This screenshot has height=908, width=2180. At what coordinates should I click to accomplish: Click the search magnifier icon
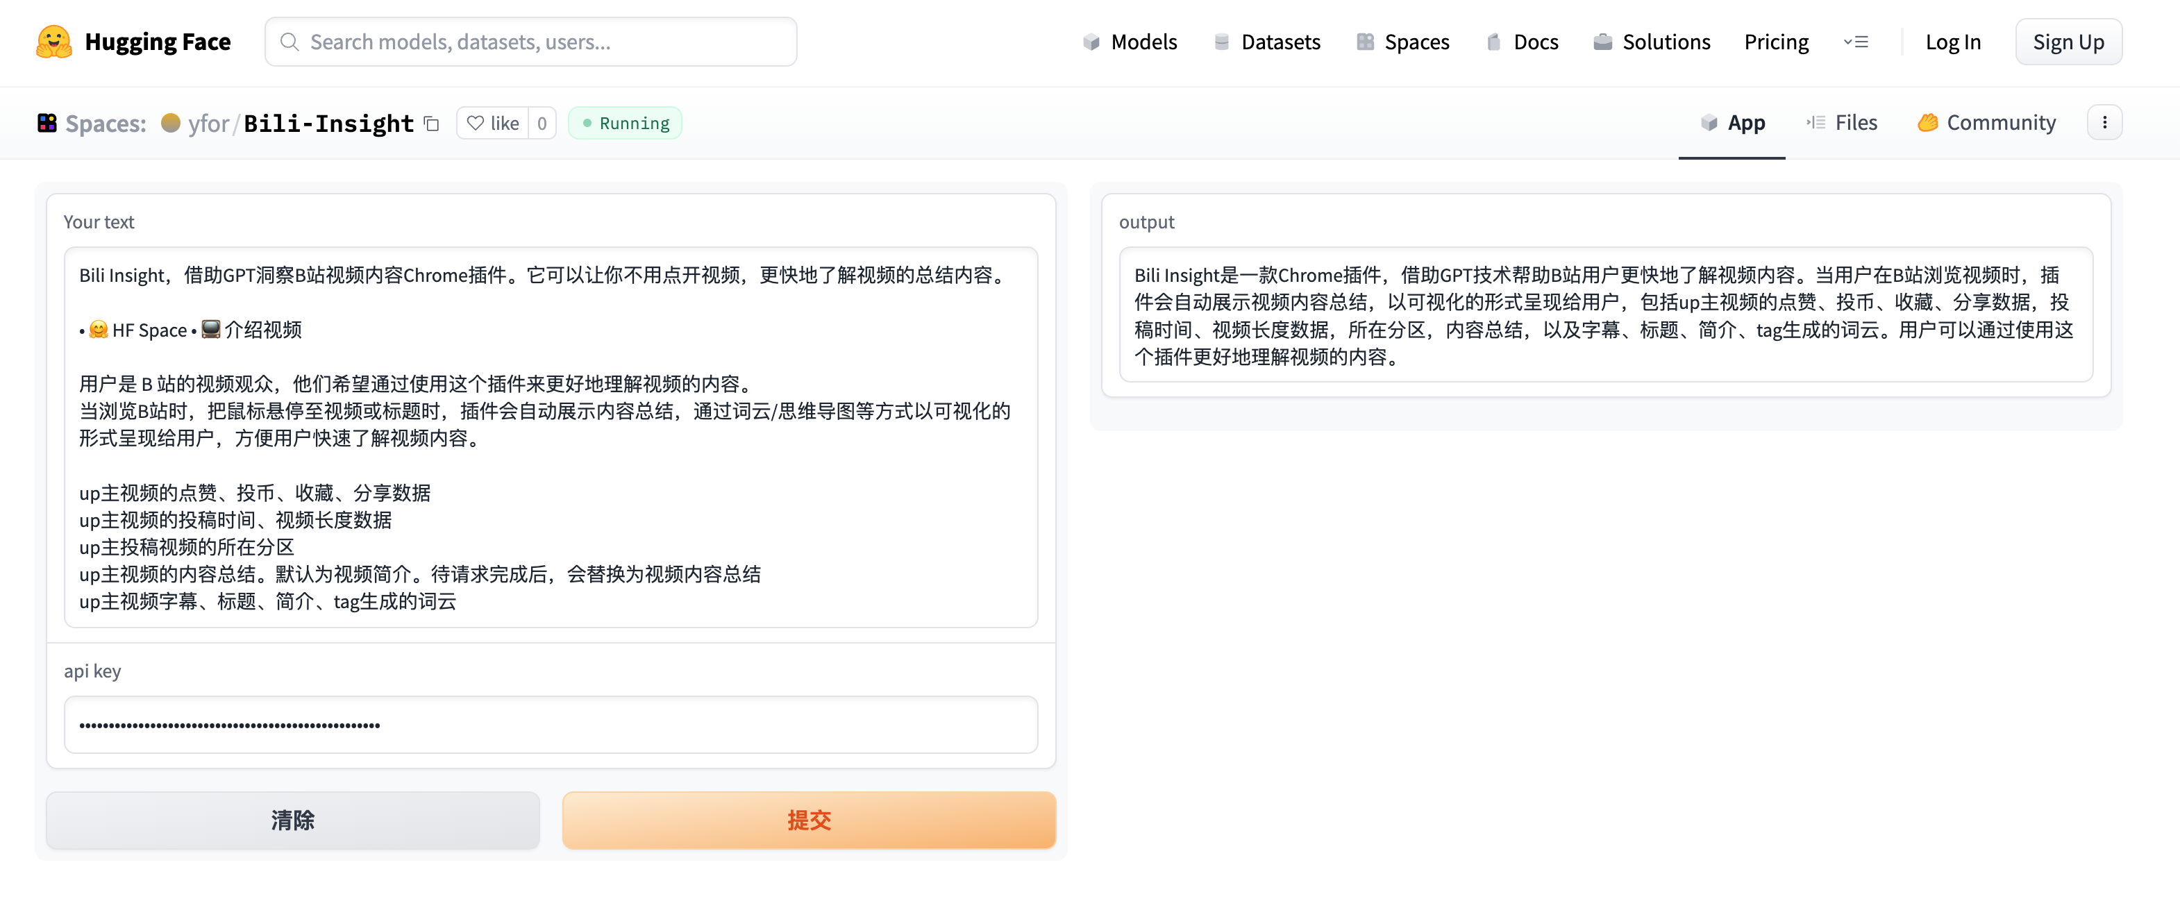click(290, 42)
